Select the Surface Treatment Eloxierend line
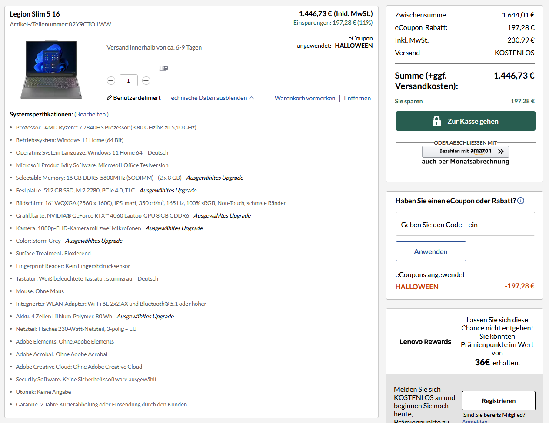This screenshot has height=423, width=549. pos(53,253)
